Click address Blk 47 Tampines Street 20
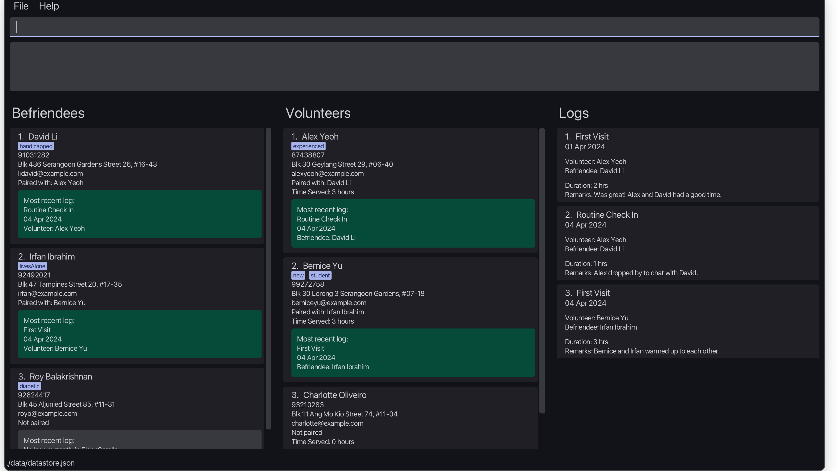Screen dimensions: 837x471 tap(70, 284)
